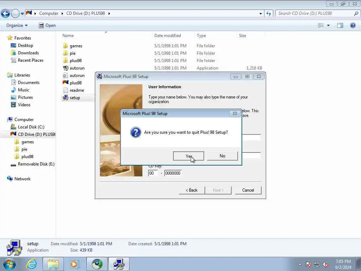
Task: Open recent locations dropdown arrow
Action: (22, 14)
